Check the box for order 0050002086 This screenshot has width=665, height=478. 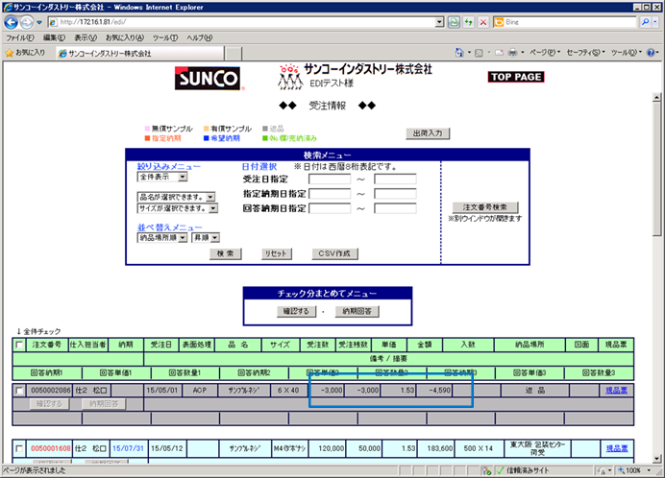[19, 391]
